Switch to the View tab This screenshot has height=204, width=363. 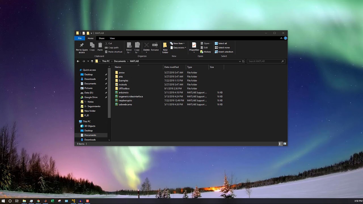click(x=112, y=38)
